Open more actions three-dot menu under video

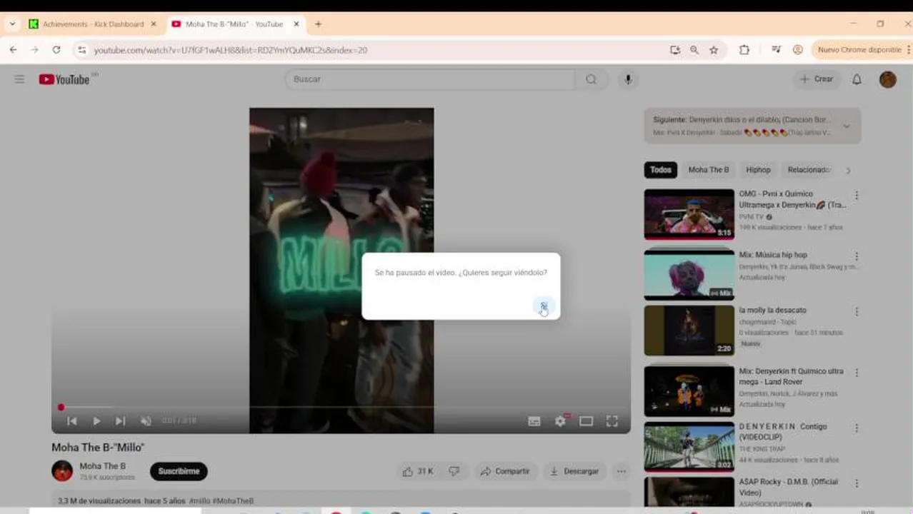pos(622,471)
